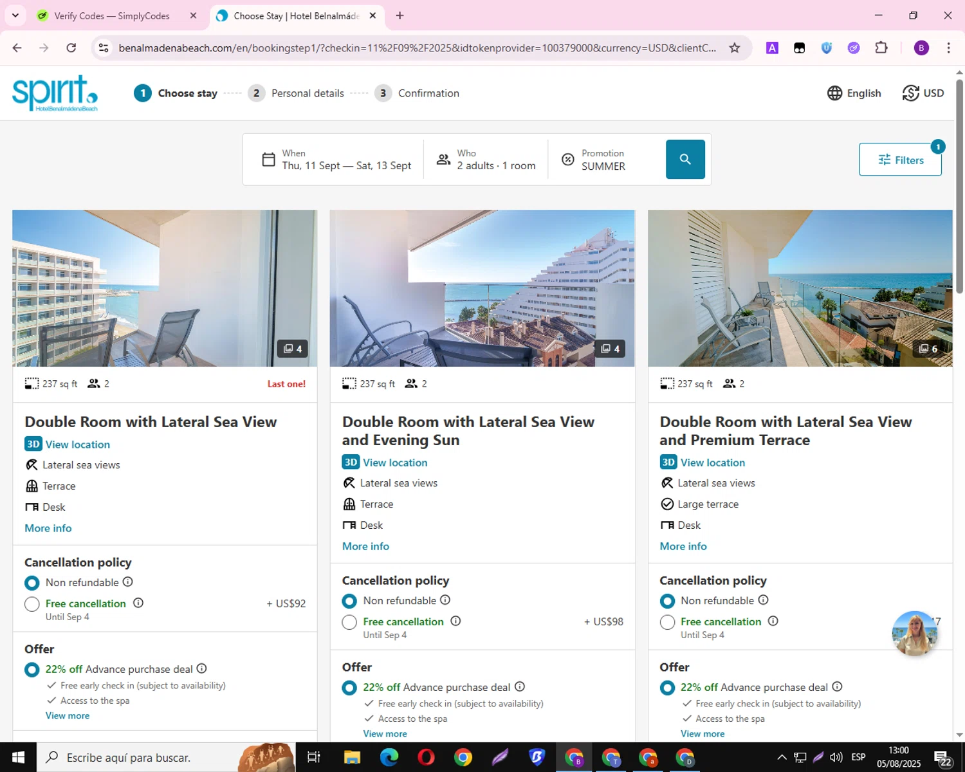
Task: Open More info for Evening Sun room
Action: tap(365, 546)
